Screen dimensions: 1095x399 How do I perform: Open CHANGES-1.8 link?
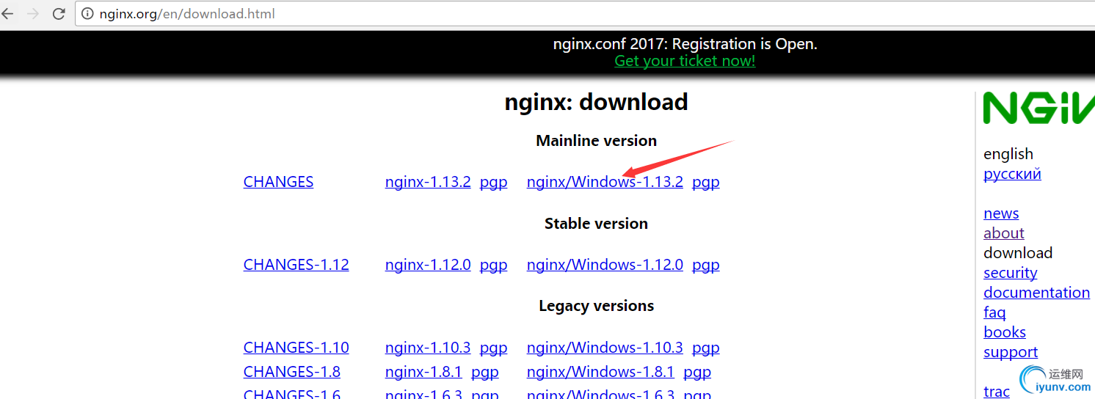coord(291,372)
